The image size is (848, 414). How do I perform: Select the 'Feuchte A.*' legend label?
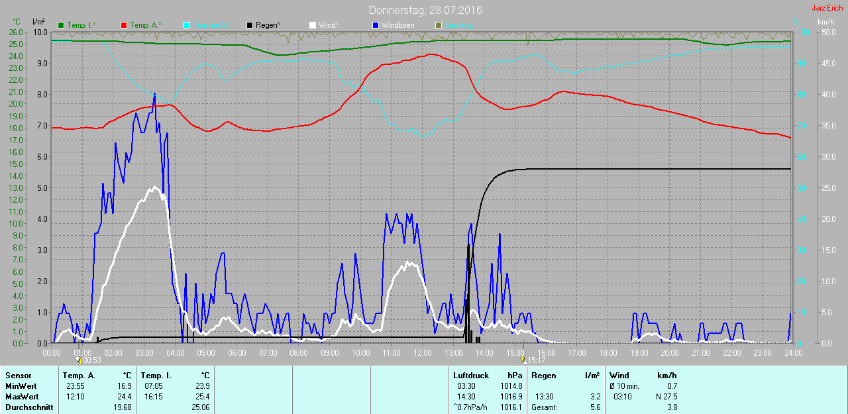(x=212, y=25)
